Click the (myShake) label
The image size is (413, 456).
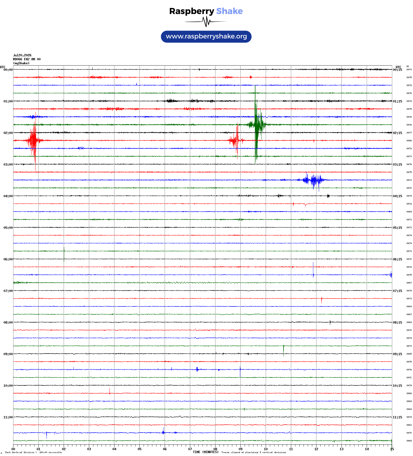coord(21,63)
